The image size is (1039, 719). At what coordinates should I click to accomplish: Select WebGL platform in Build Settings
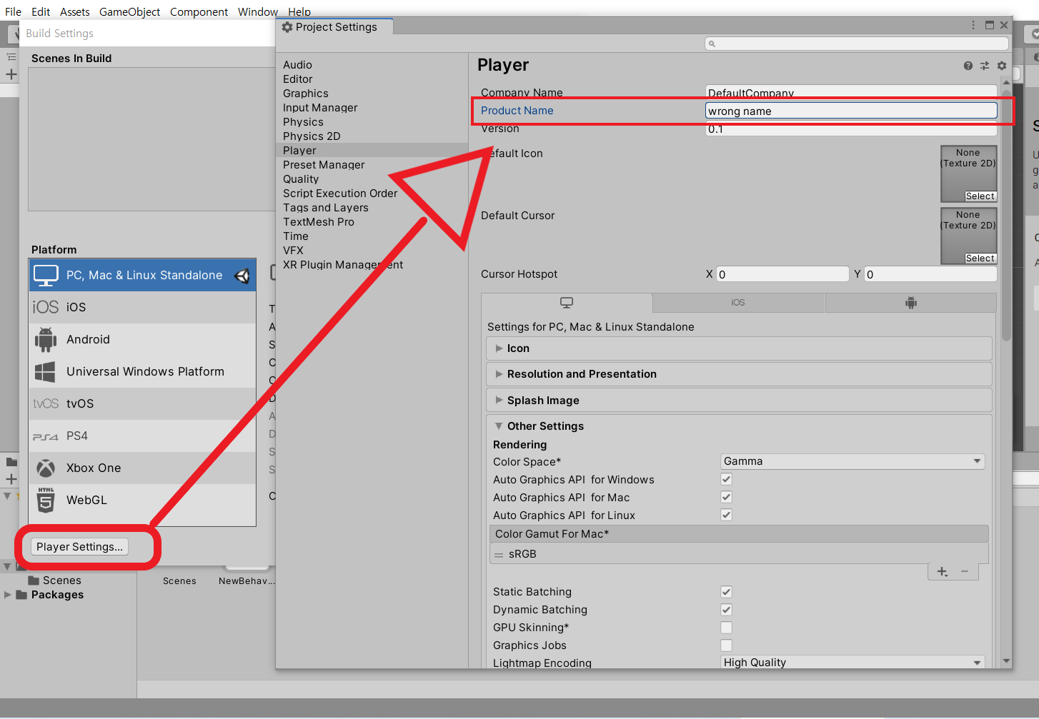point(142,500)
